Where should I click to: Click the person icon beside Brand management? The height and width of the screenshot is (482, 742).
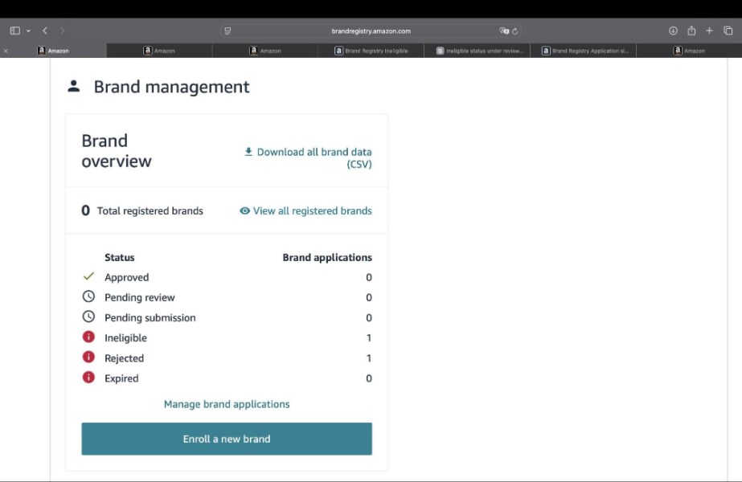[x=73, y=87]
